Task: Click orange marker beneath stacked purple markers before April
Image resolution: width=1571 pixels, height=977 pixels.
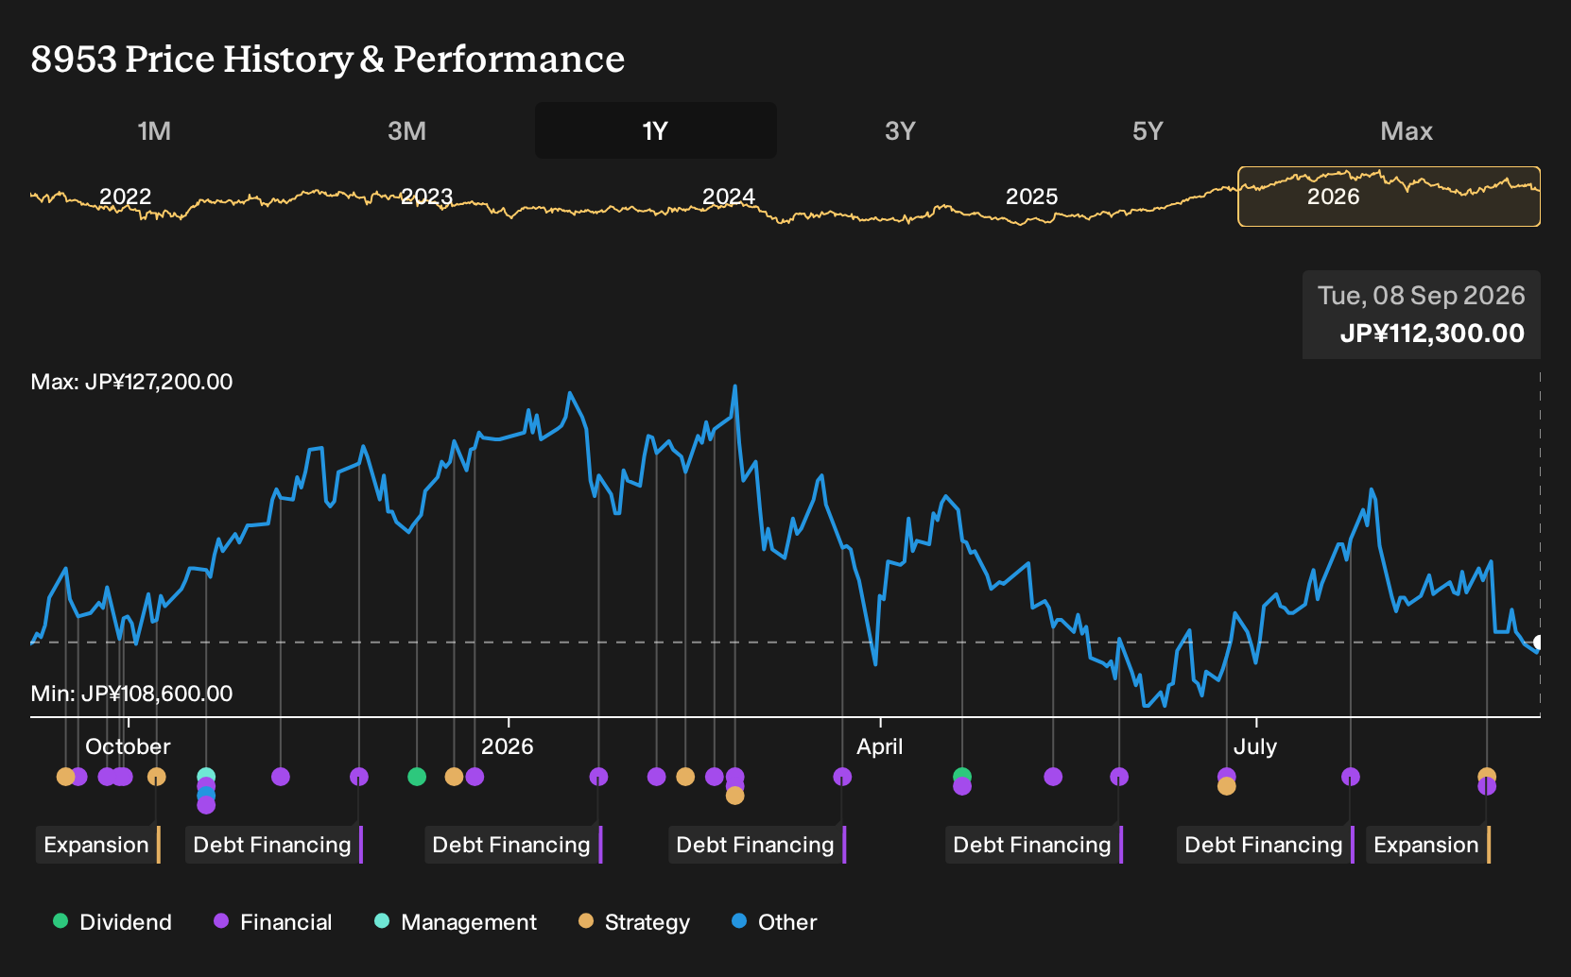Action: coord(734,796)
